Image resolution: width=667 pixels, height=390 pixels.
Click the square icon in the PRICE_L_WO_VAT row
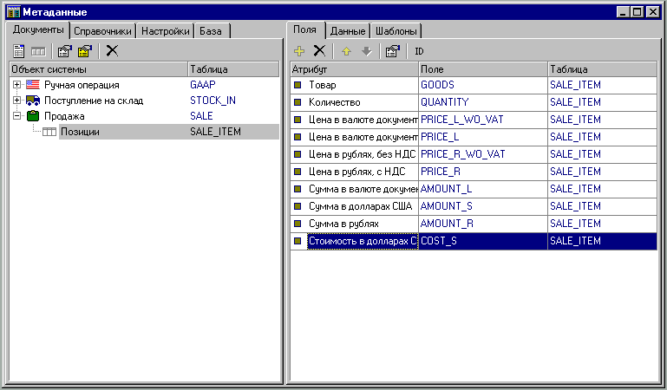[298, 120]
